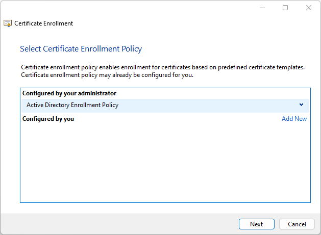Click the empty area of policy list

[165, 163]
